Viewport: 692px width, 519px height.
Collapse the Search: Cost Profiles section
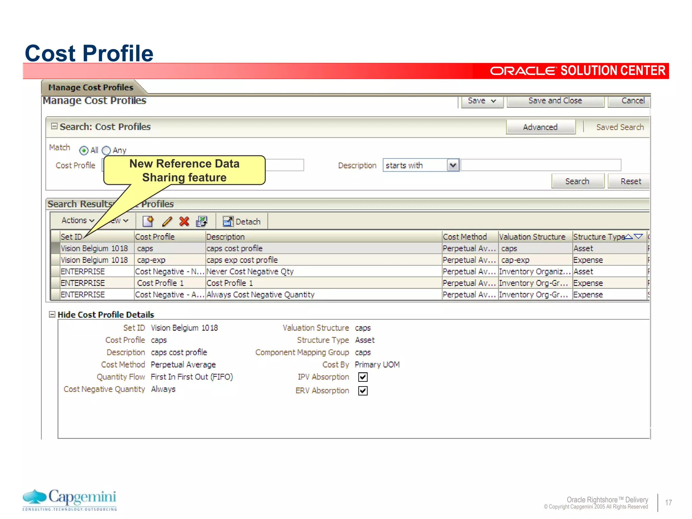coord(54,126)
